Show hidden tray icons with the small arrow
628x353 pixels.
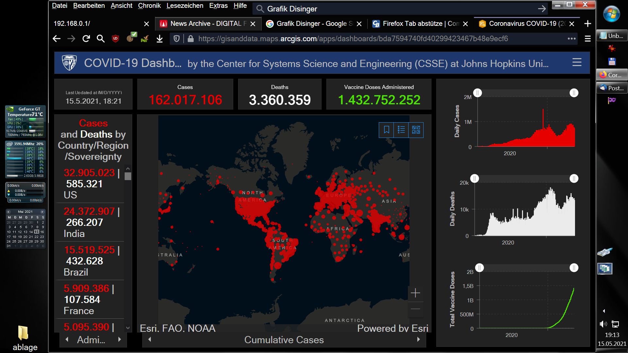coord(604,311)
